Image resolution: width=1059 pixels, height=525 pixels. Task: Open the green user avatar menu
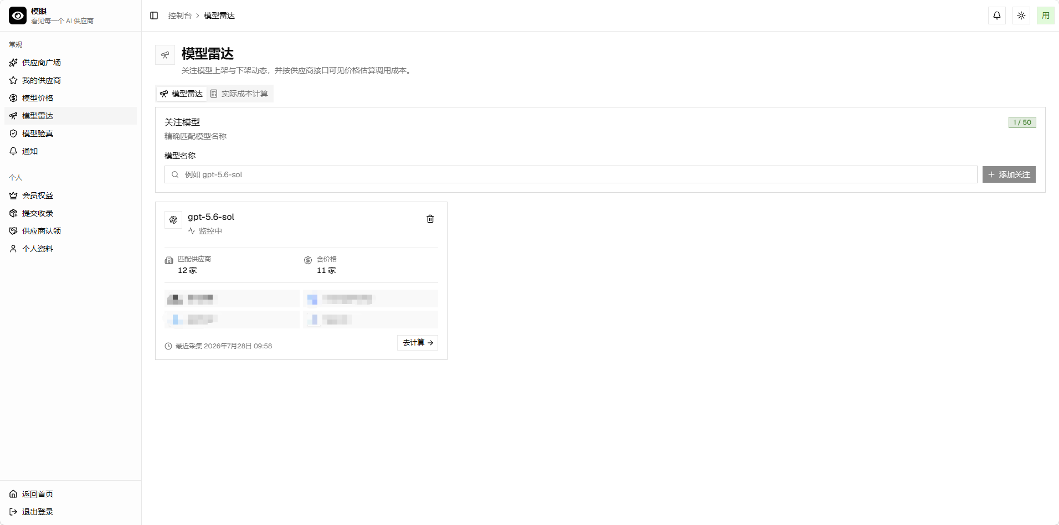pyautogui.click(x=1046, y=16)
